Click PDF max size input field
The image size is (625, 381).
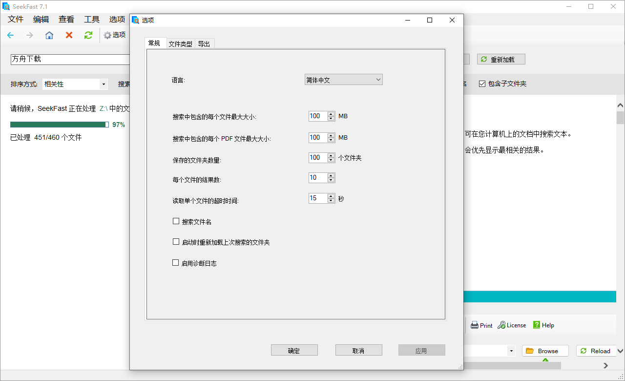[x=318, y=138]
